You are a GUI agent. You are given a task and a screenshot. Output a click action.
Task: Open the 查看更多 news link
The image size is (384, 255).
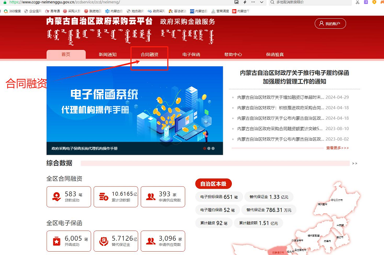[x=337, y=148]
